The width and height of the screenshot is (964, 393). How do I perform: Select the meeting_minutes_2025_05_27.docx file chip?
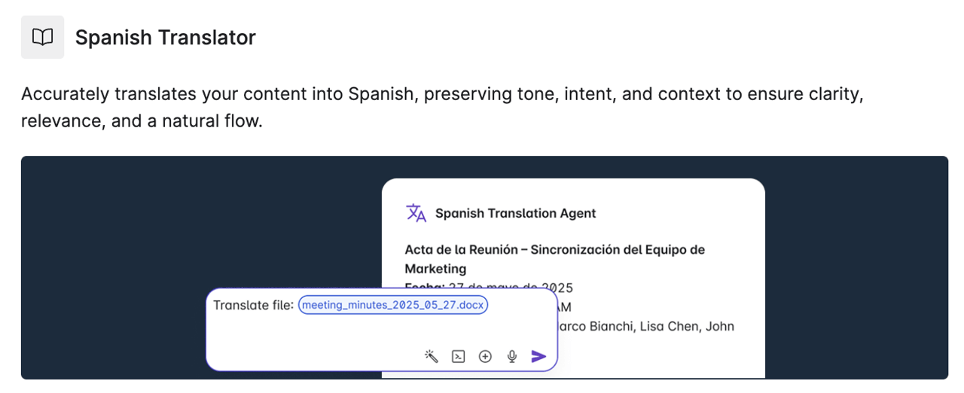[x=392, y=305]
